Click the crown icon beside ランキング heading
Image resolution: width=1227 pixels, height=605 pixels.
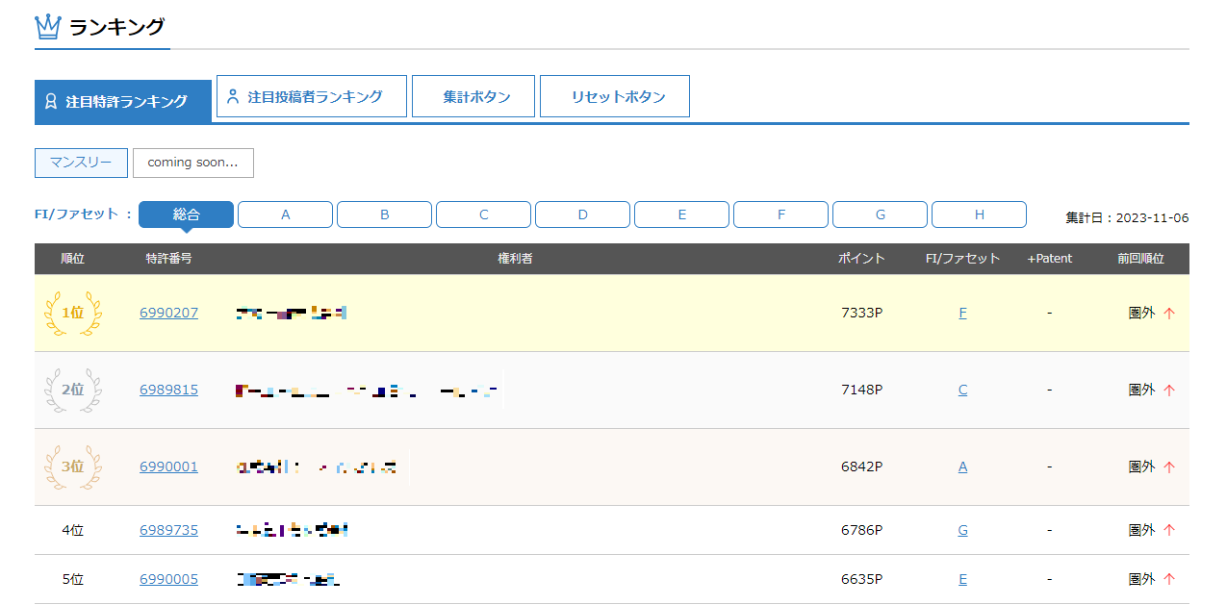48,26
